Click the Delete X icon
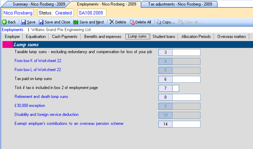The height and width of the screenshot is (149, 253). pyautogui.click(x=112, y=22)
